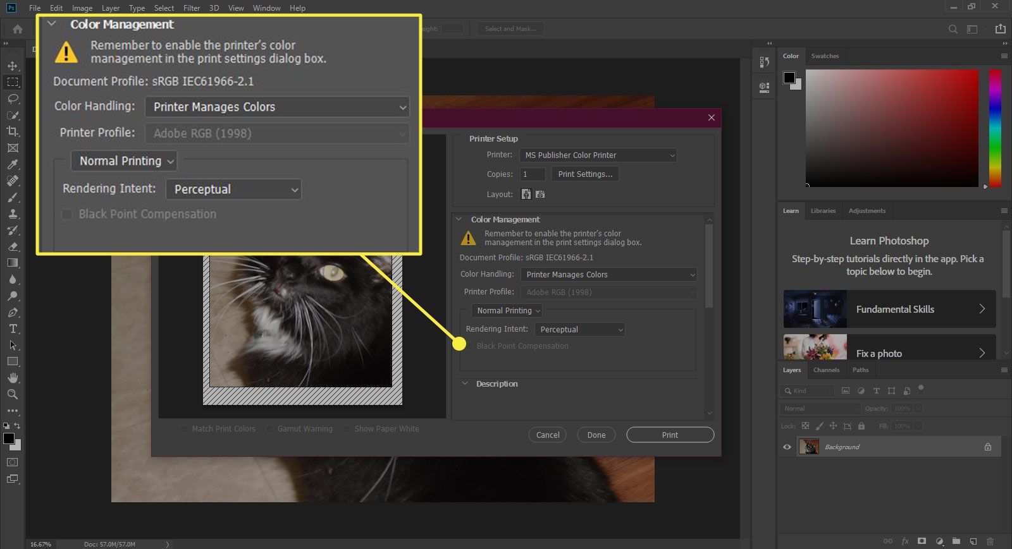Click the print dialog settings scrollbar
Image resolution: width=1012 pixels, height=549 pixels.
click(x=709, y=265)
